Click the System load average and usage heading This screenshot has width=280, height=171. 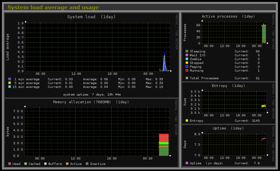coord(53,7)
